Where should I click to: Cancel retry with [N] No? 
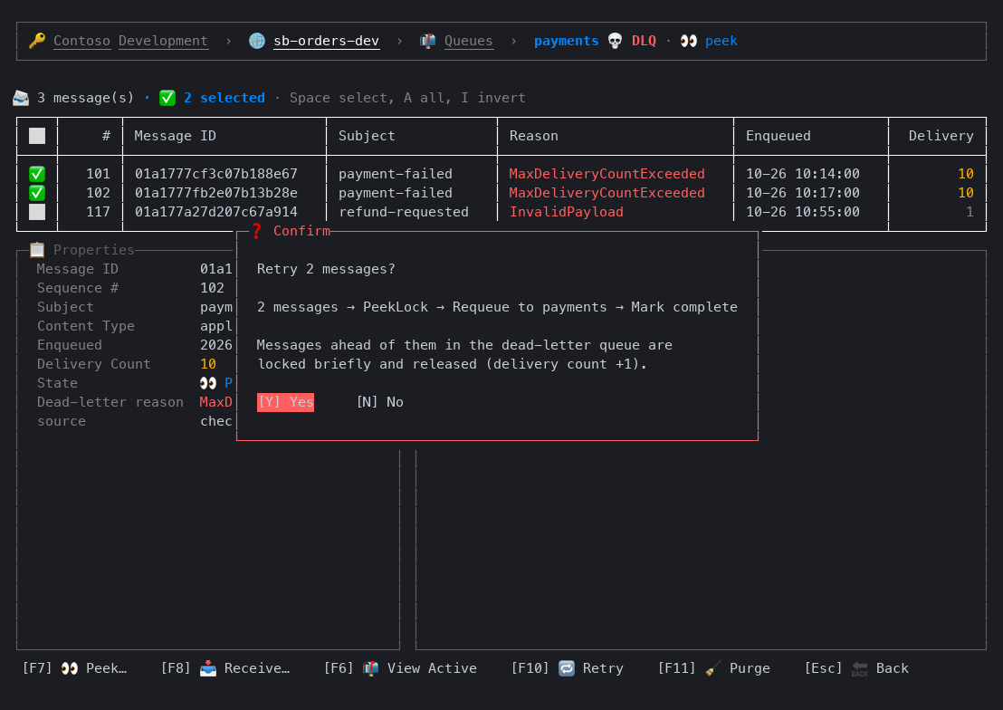380,402
